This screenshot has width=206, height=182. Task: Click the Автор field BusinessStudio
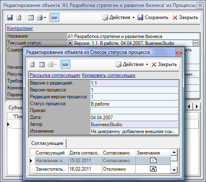(x=134, y=125)
